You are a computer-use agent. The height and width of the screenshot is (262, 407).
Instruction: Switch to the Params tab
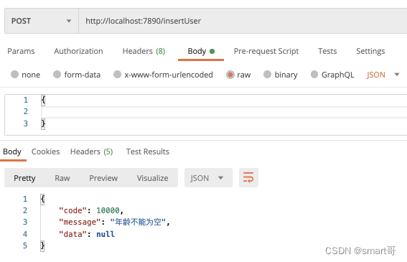pos(21,51)
